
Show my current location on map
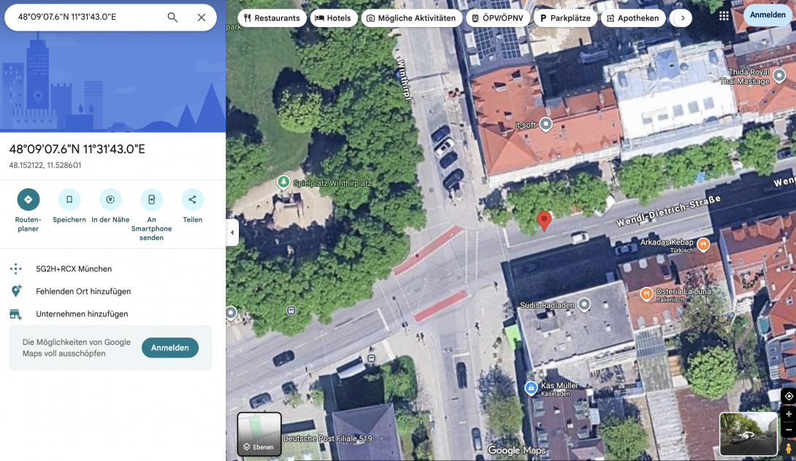click(x=789, y=396)
